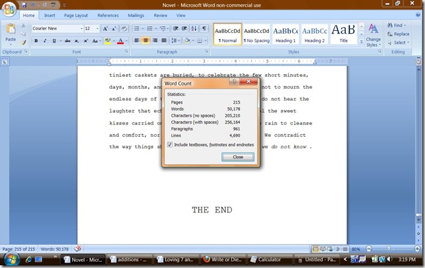Grow font size with large A button
Image resolution: width=425 pixels, height=268 pixels.
[x=105, y=28]
